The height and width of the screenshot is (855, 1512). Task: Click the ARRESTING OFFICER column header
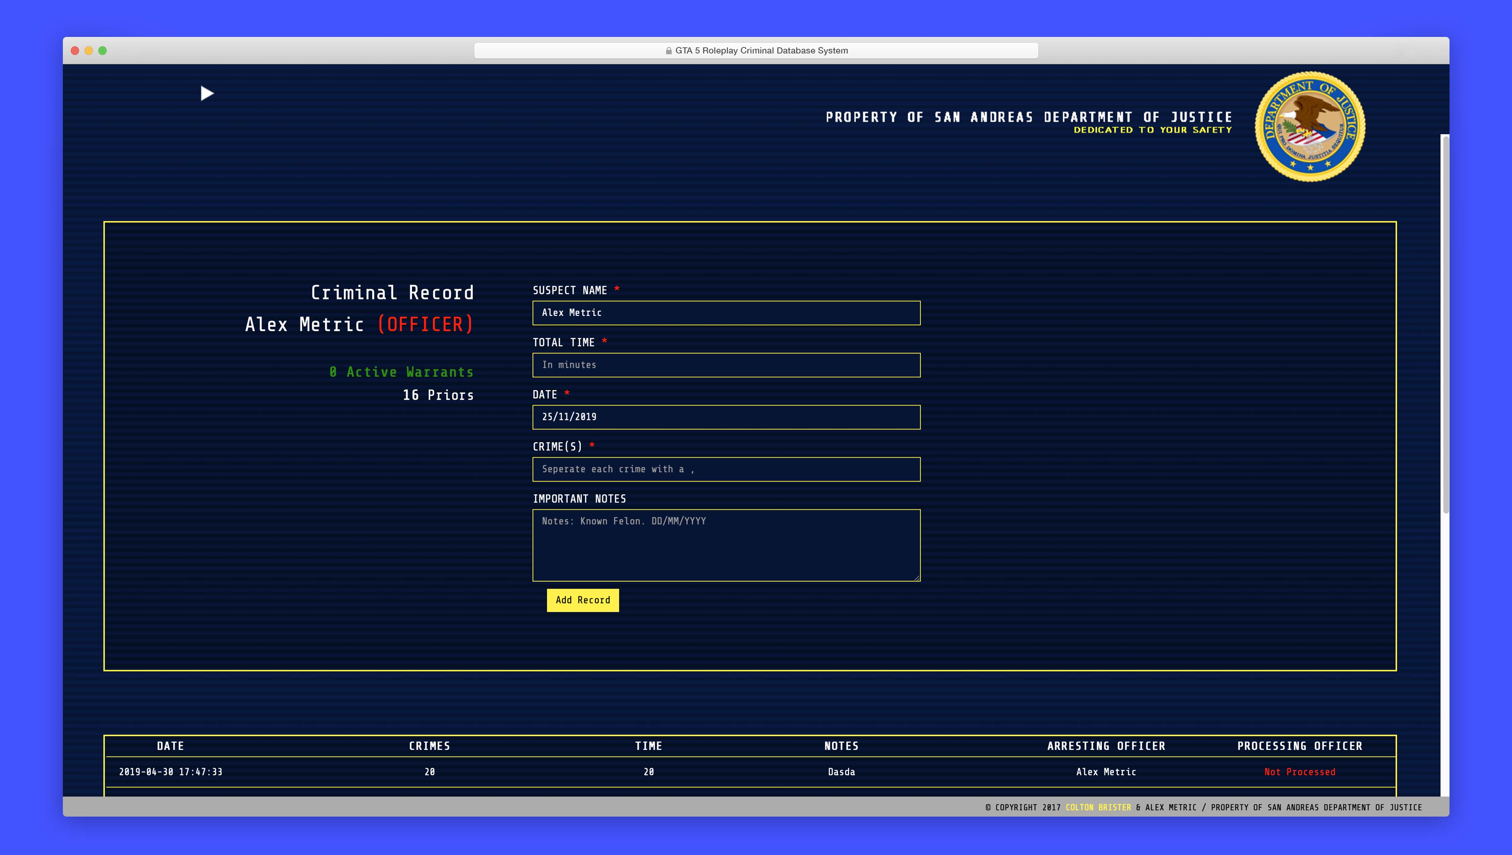(1106, 746)
